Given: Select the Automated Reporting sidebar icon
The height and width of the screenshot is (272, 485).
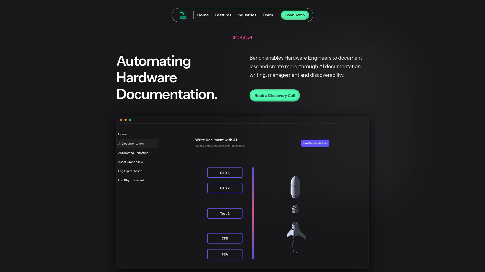Looking at the screenshot, I should point(133,152).
